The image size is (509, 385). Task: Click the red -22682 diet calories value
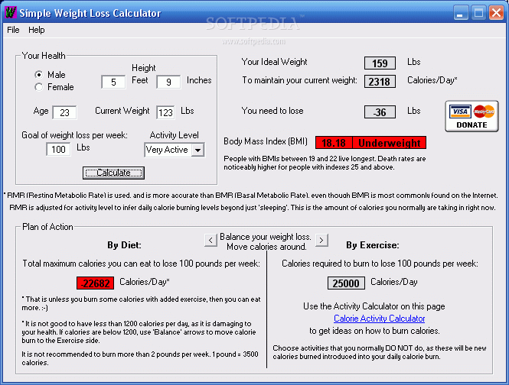(96, 283)
